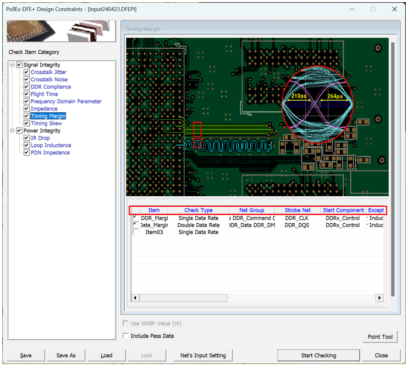Tick the Item03 row checkbox
The image size is (408, 369).
(136, 232)
